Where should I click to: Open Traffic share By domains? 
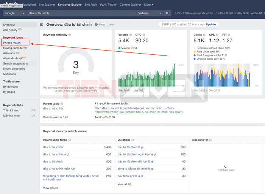(x=11, y=87)
